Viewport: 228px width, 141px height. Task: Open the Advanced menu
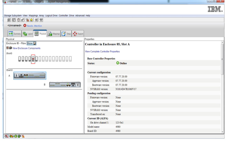pos(80,16)
